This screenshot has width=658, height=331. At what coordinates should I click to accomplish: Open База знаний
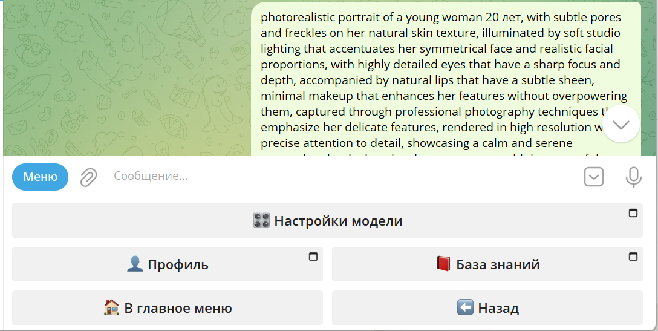click(x=487, y=264)
